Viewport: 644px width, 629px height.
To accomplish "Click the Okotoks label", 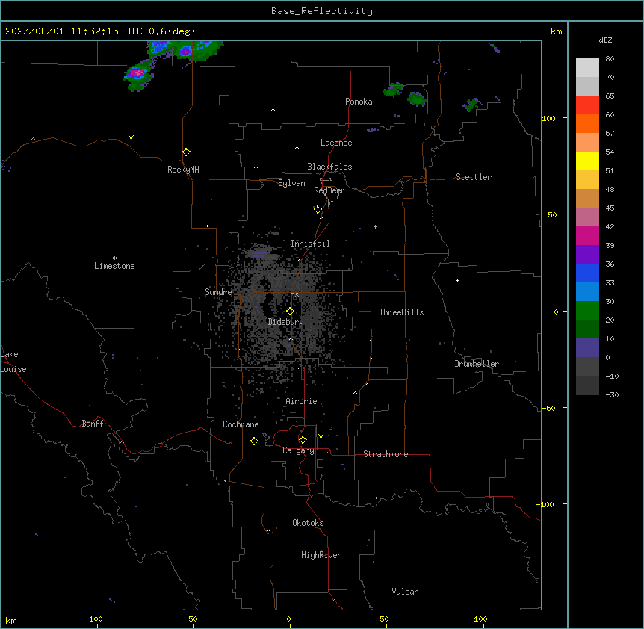I will [x=308, y=523].
